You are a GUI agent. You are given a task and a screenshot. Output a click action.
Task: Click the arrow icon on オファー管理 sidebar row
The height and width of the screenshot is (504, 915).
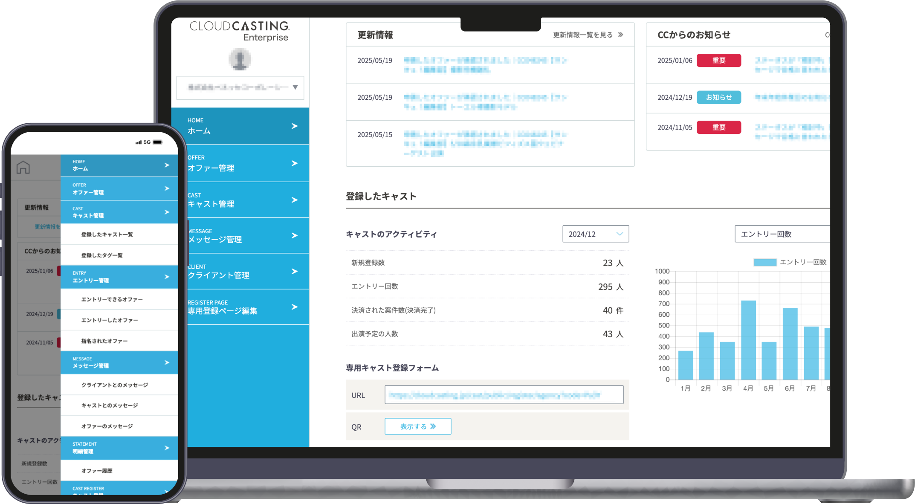point(294,163)
